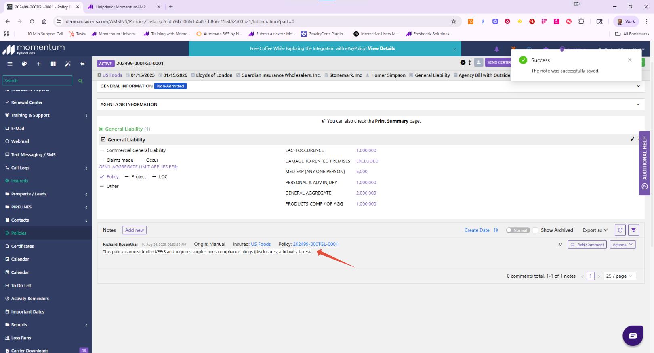This screenshot has width=654, height=353.
Task: Click the green search magnifier icon
Action: pyautogui.click(x=80, y=81)
